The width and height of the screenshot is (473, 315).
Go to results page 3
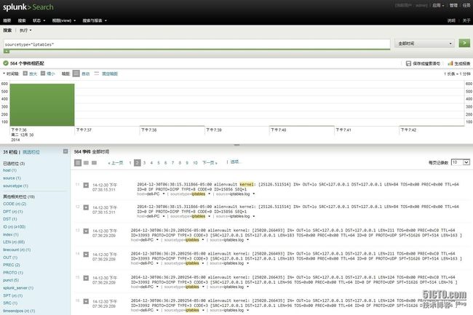point(144,163)
